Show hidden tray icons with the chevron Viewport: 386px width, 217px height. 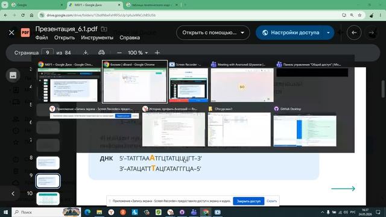click(322, 212)
